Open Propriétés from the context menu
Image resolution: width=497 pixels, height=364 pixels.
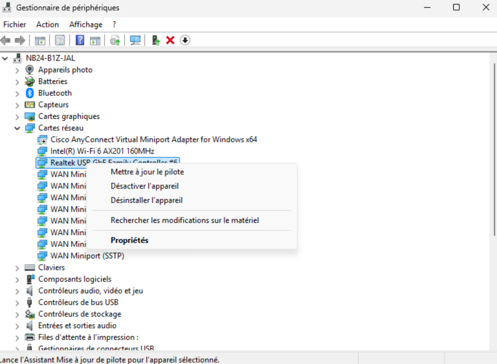(x=129, y=240)
